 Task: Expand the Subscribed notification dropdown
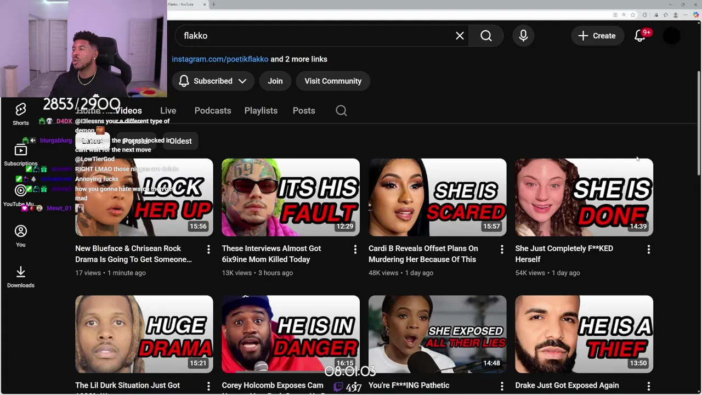(213, 81)
